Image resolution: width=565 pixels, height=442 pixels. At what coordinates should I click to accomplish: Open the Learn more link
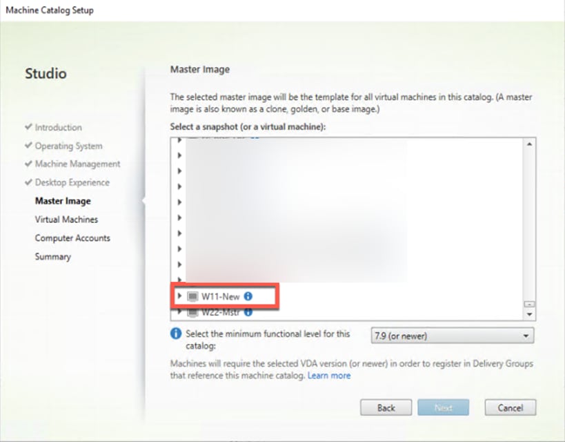pos(329,376)
